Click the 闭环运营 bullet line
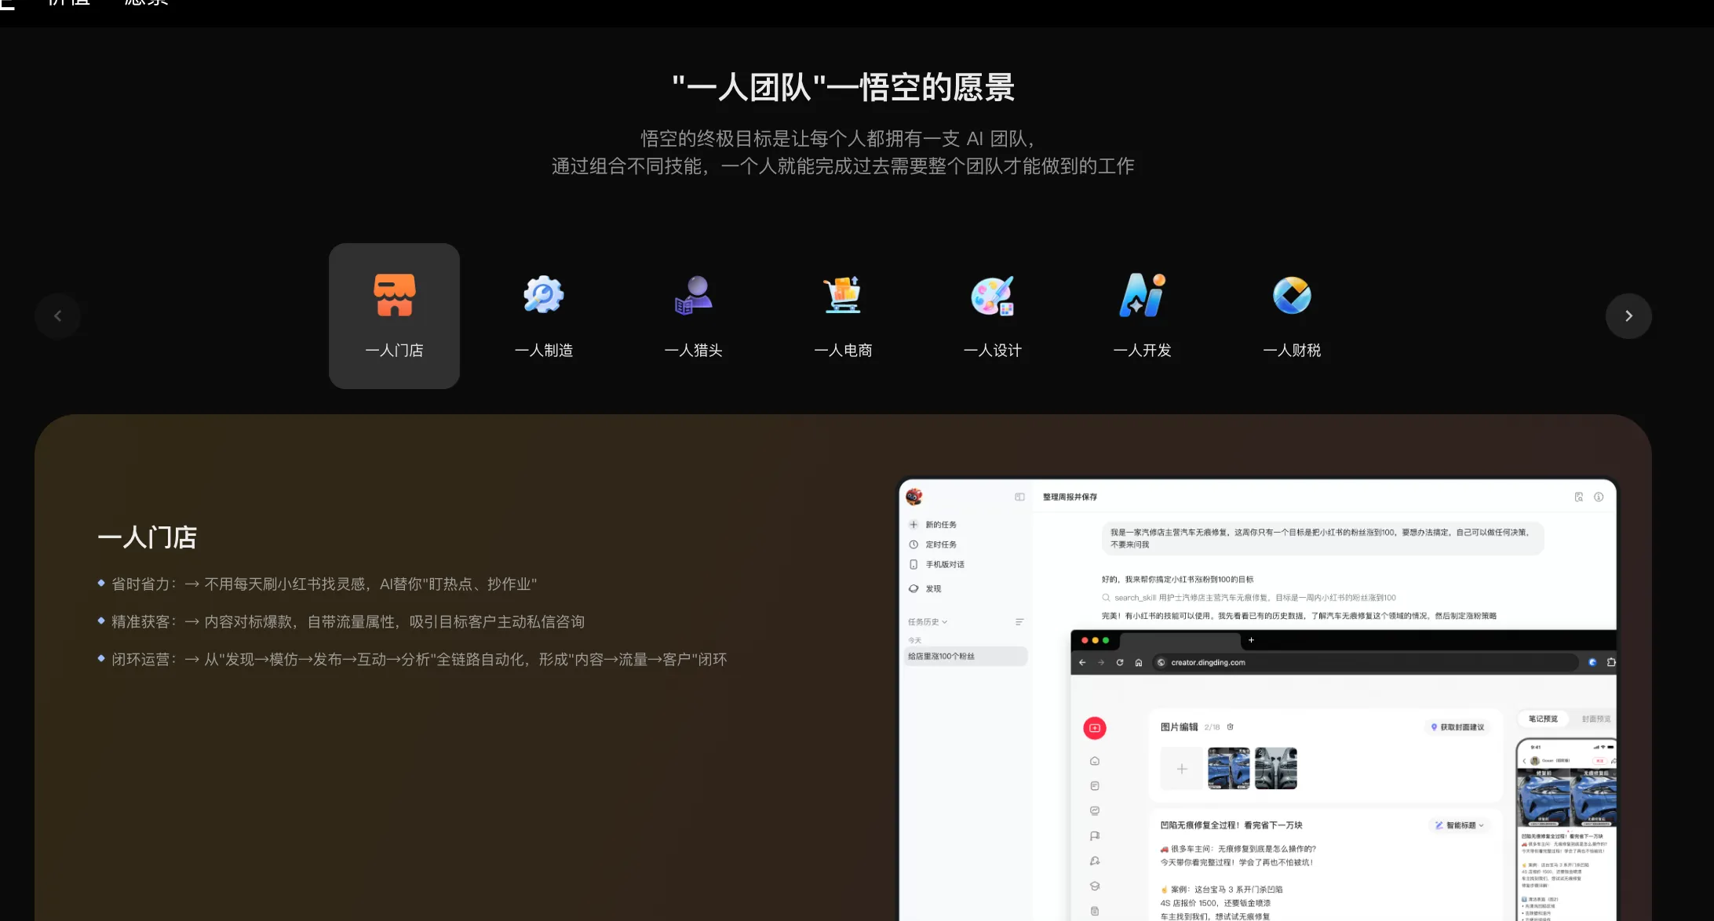The width and height of the screenshot is (1714, 921). pyautogui.click(x=412, y=659)
